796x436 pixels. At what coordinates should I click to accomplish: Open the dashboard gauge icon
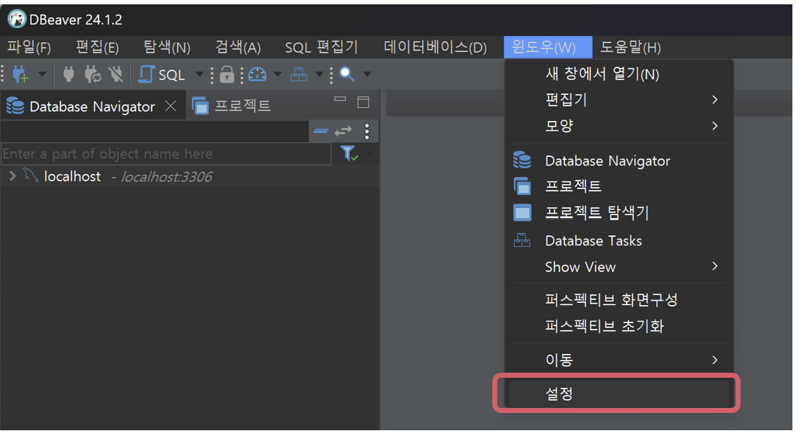tap(258, 75)
